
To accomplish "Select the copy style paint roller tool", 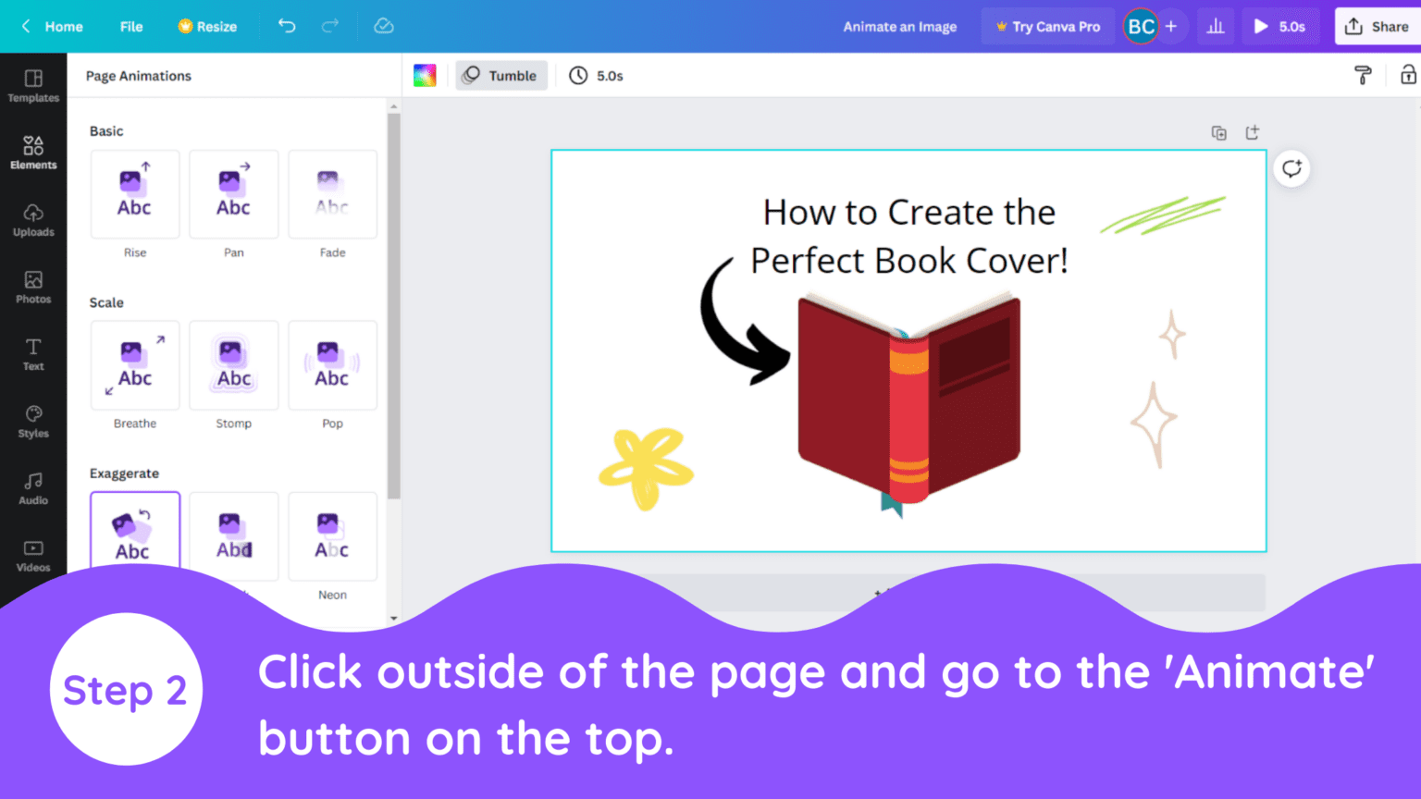I will (1363, 75).
